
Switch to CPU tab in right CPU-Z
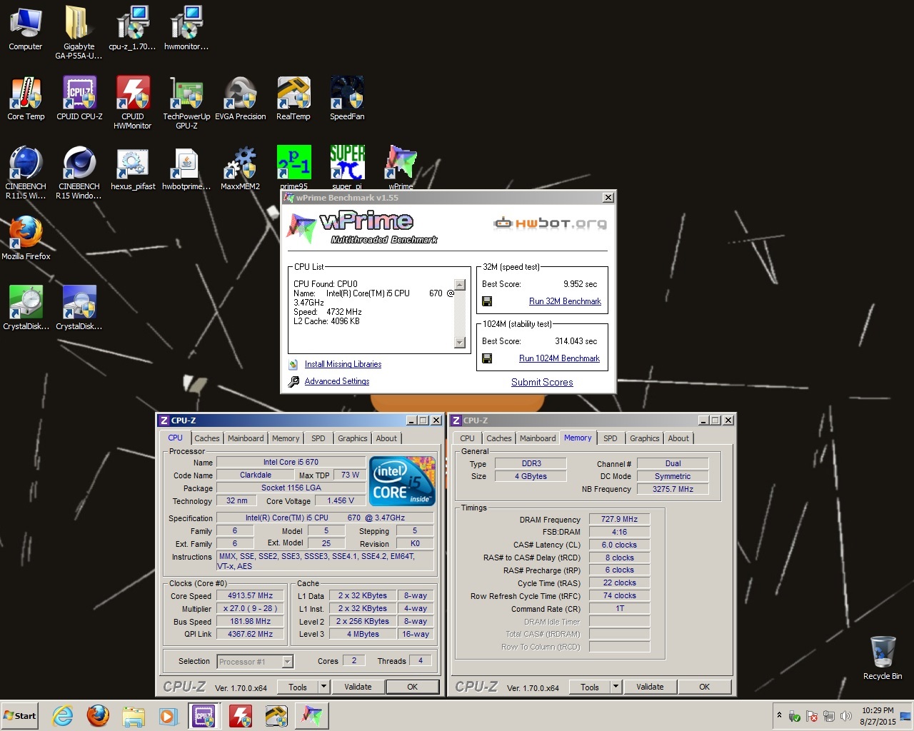[x=467, y=438]
